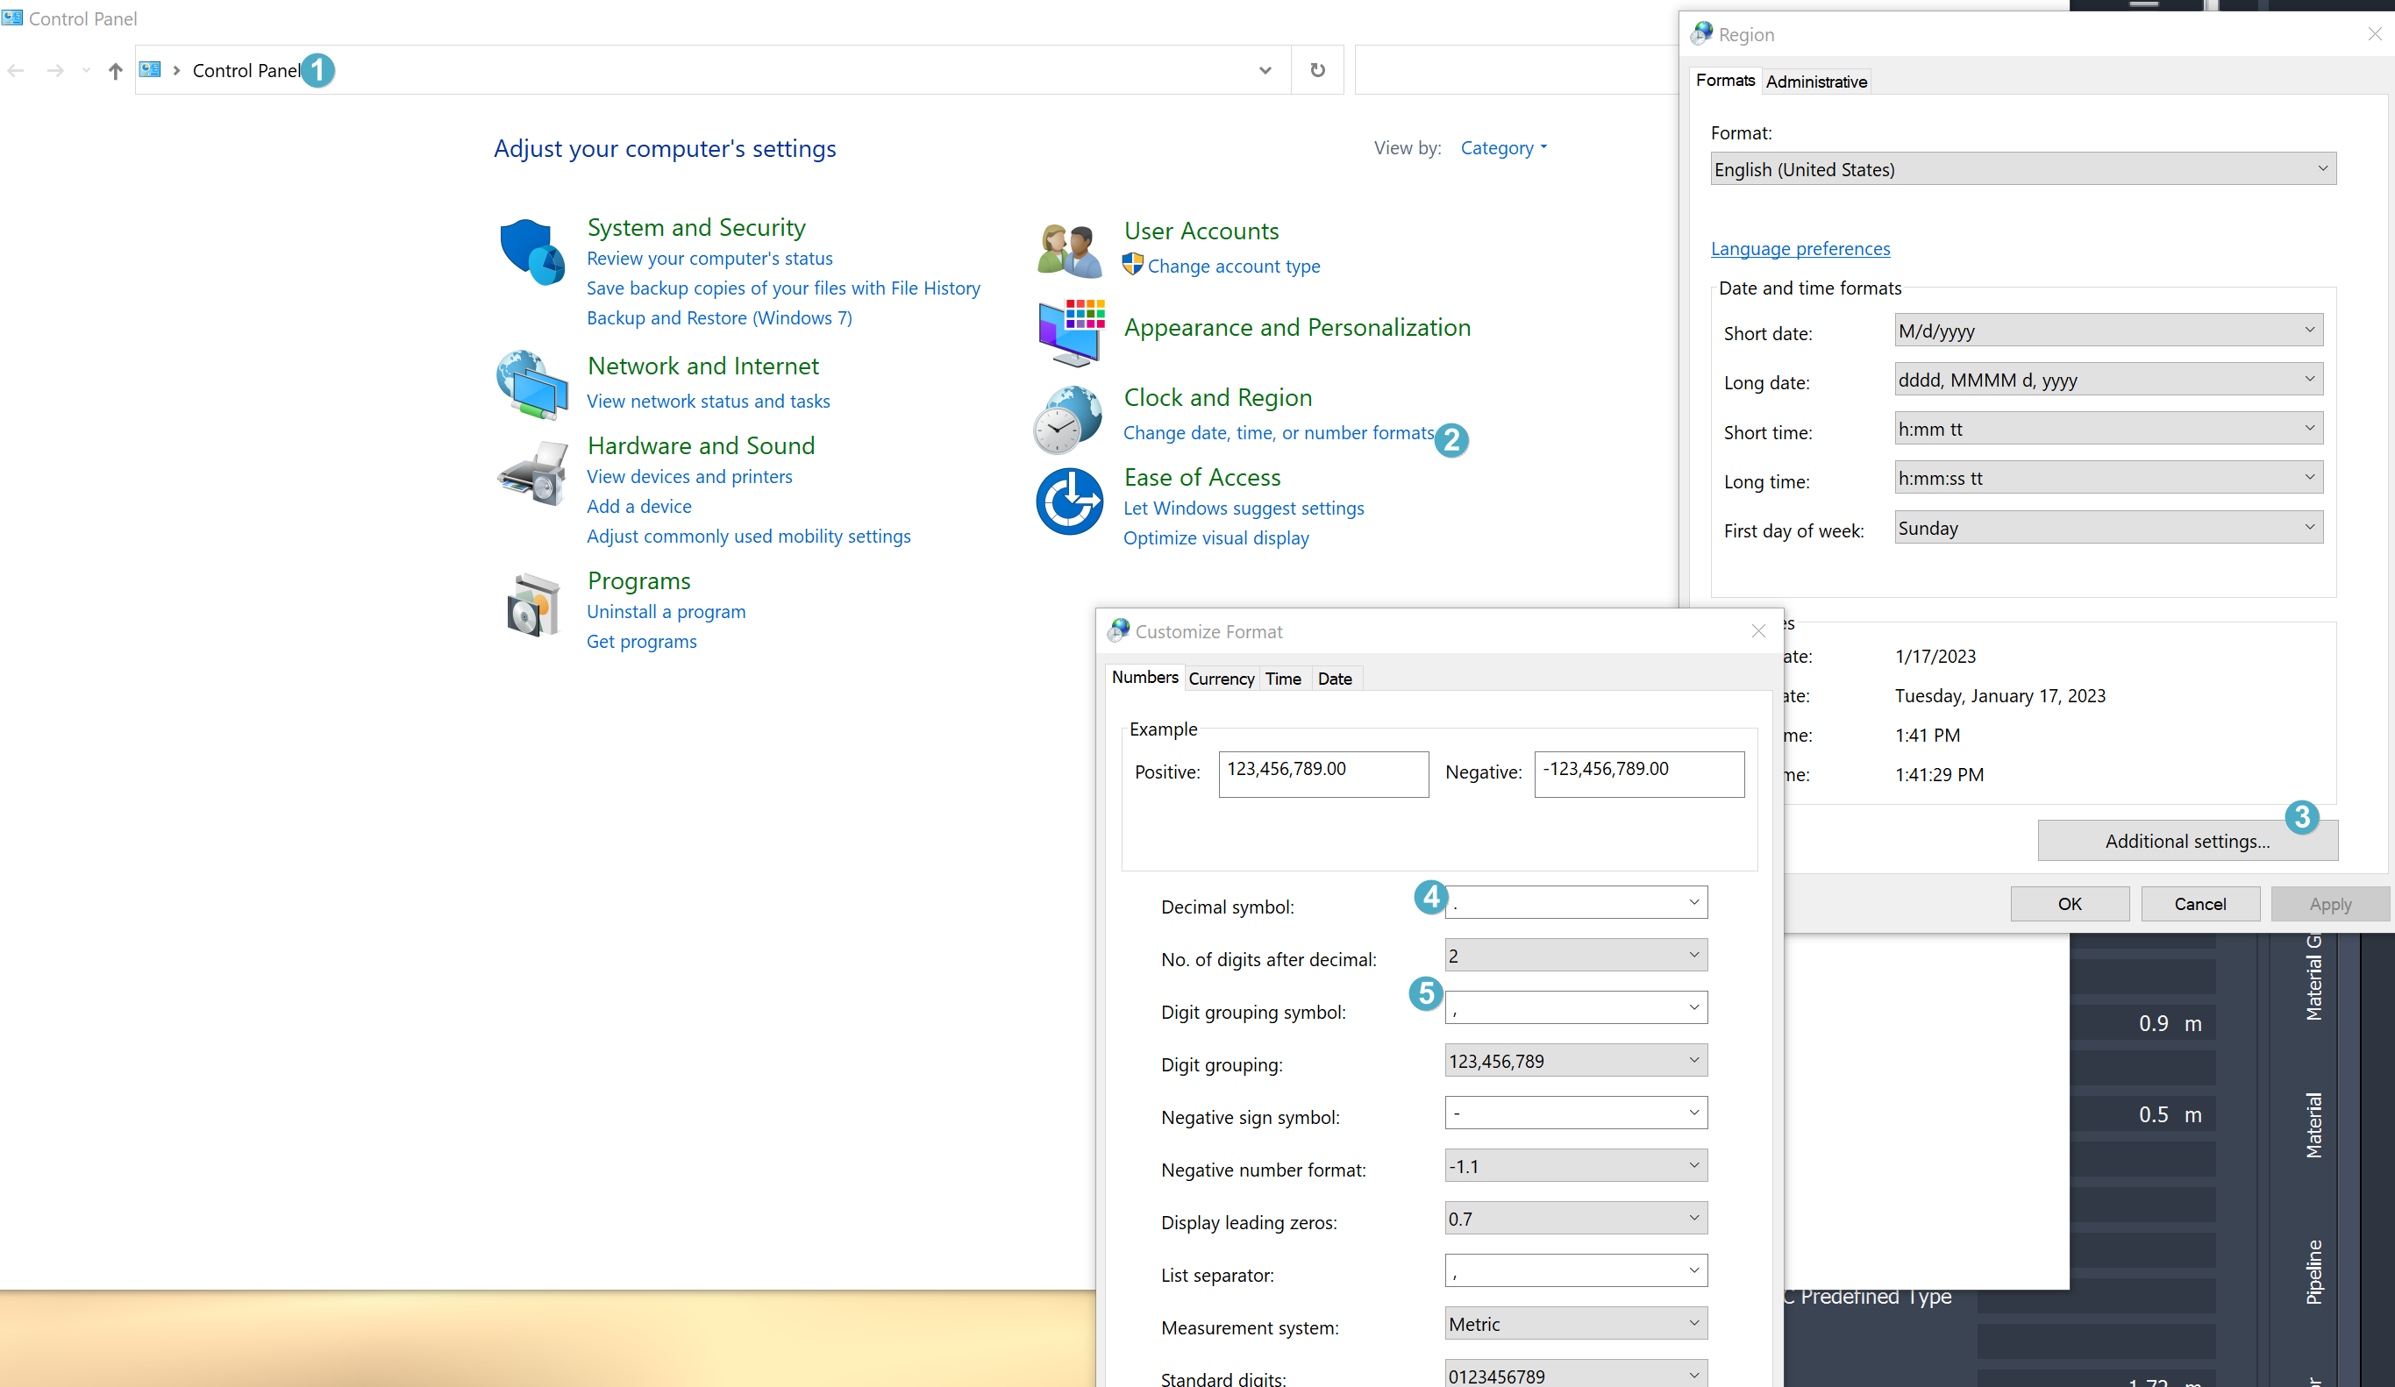Switch to the Currency tab
The width and height of the screenshot is (2395, 1387).
(1221, 679)
